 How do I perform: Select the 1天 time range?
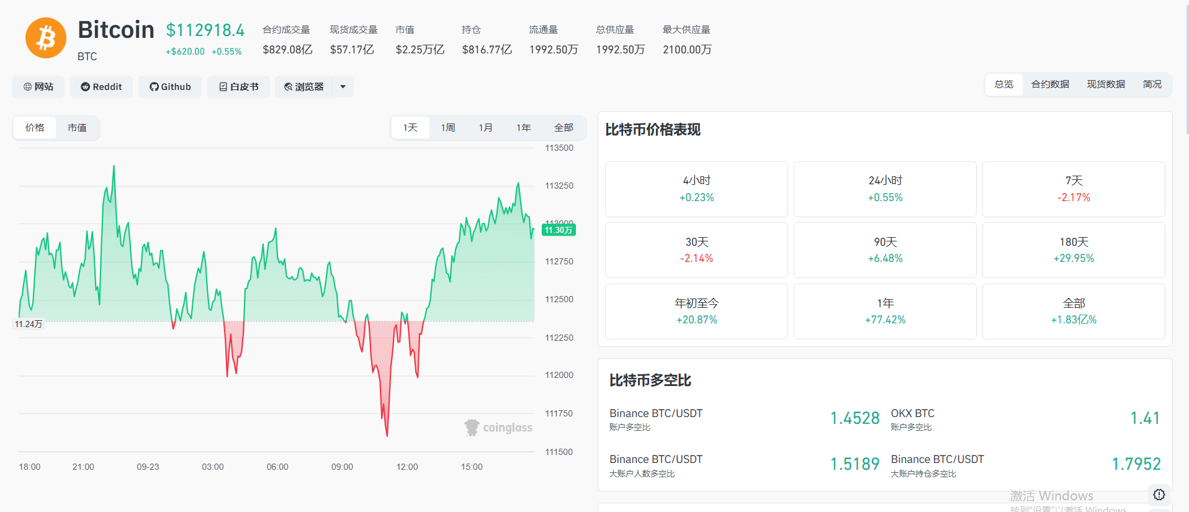[410, 127]
